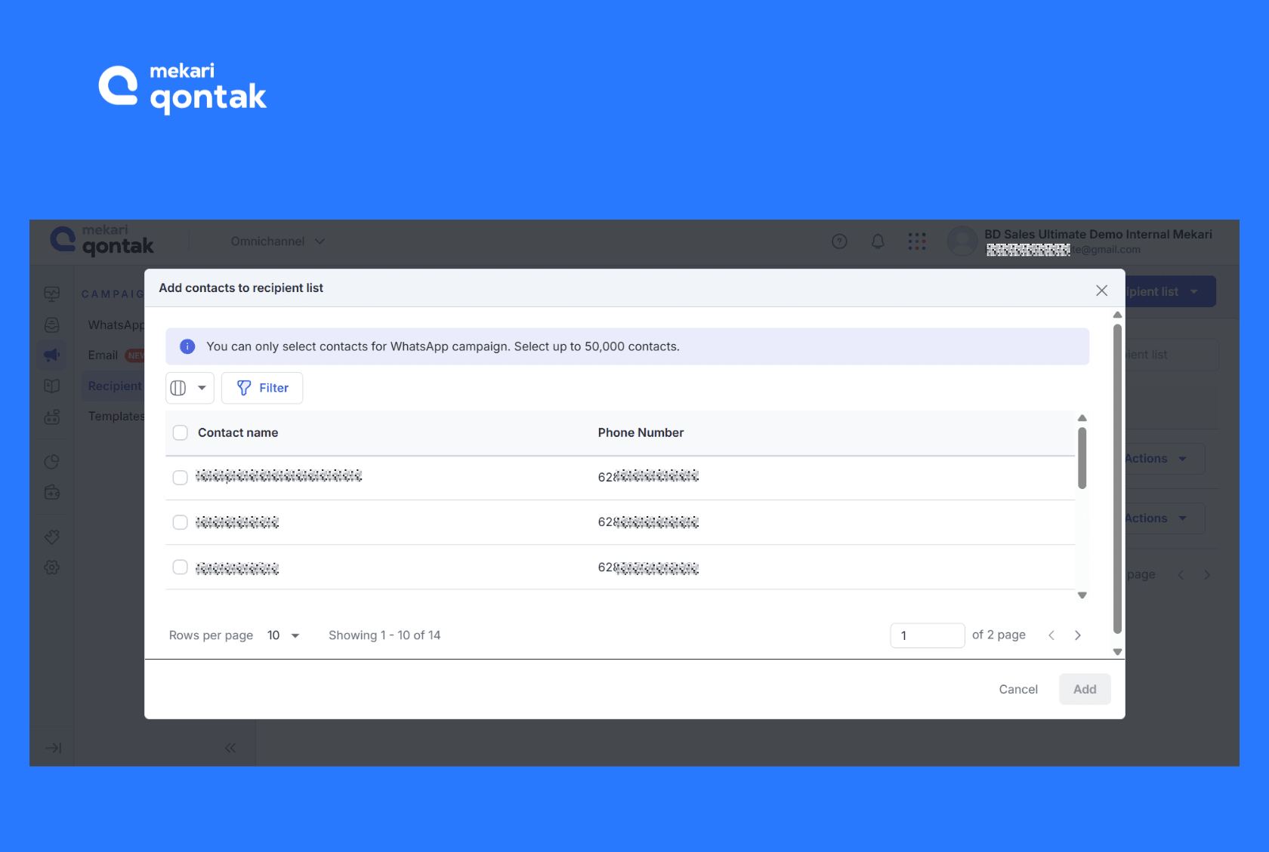Screen dimensions: 1269x852
Task: Check the first contact row checkbox
Action: pyautogui.click(x=181, y=478)
